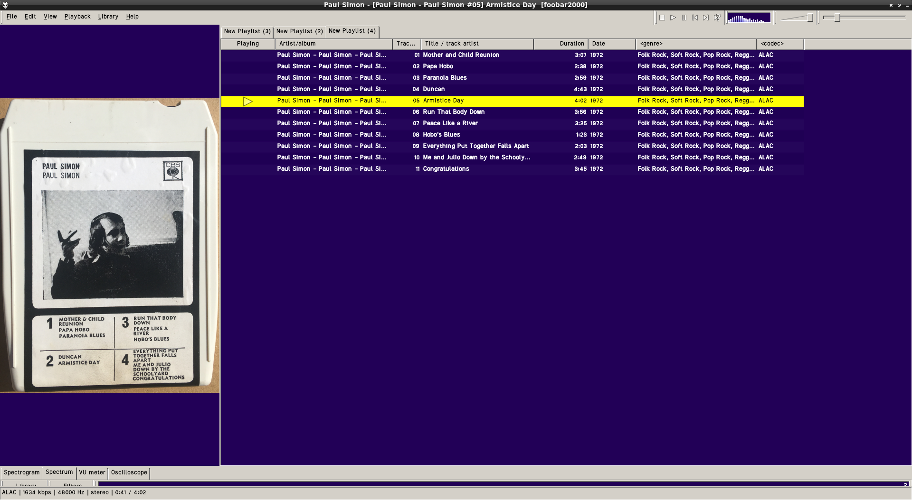
Task: Select the track Paranoia Blues
Action: point(513,78)
